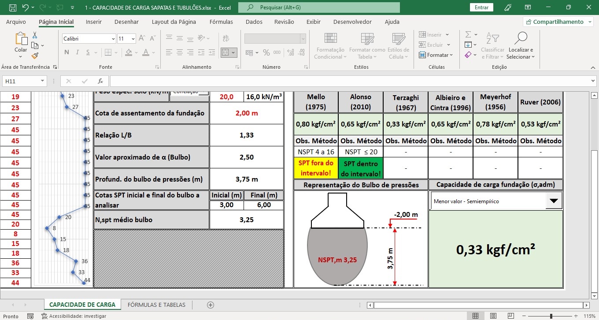The height and width of the screenshot is (320, 599).
Task: Switch to Normal view in status bar
Action: 476,316
